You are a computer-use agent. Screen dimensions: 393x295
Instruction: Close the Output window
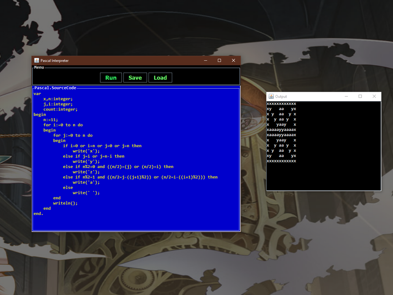(x=374, y=96)
